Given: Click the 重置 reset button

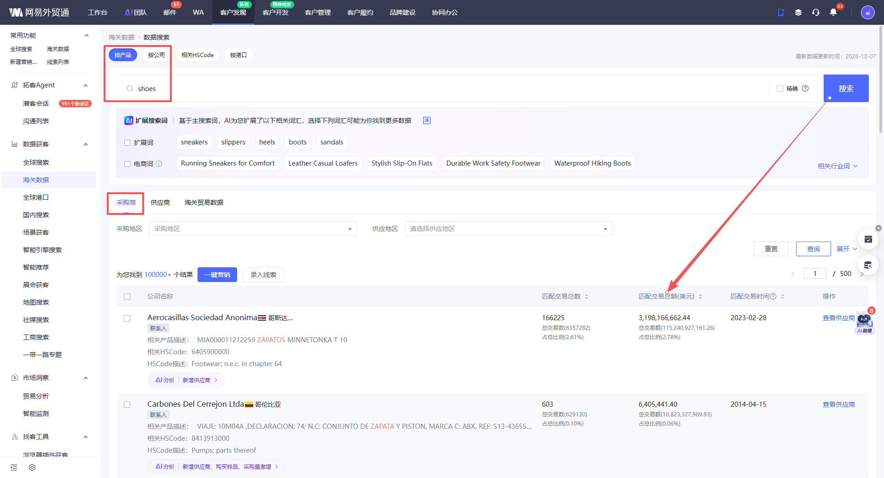Looking at the screenshot, I should pos(771,249).
